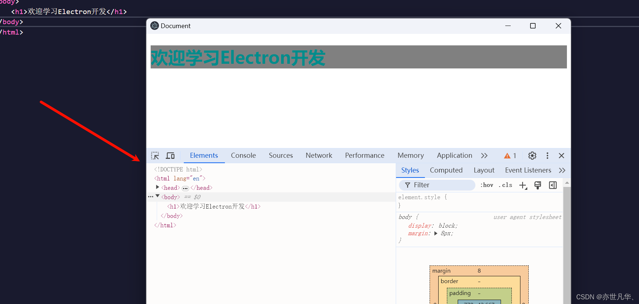
Task: Toggle computed styles sidebar icon
Action: click(553, 185)
